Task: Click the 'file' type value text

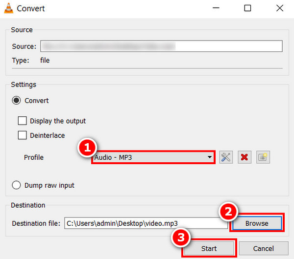Action: tap(45, 61)
